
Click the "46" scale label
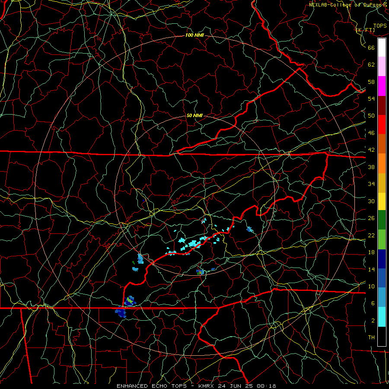click(371, 133)
